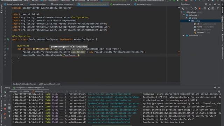Image resolution: width=224 pixels, height=126 pixels.
Task: Click the Print console icon
Action: click(9, 112)
